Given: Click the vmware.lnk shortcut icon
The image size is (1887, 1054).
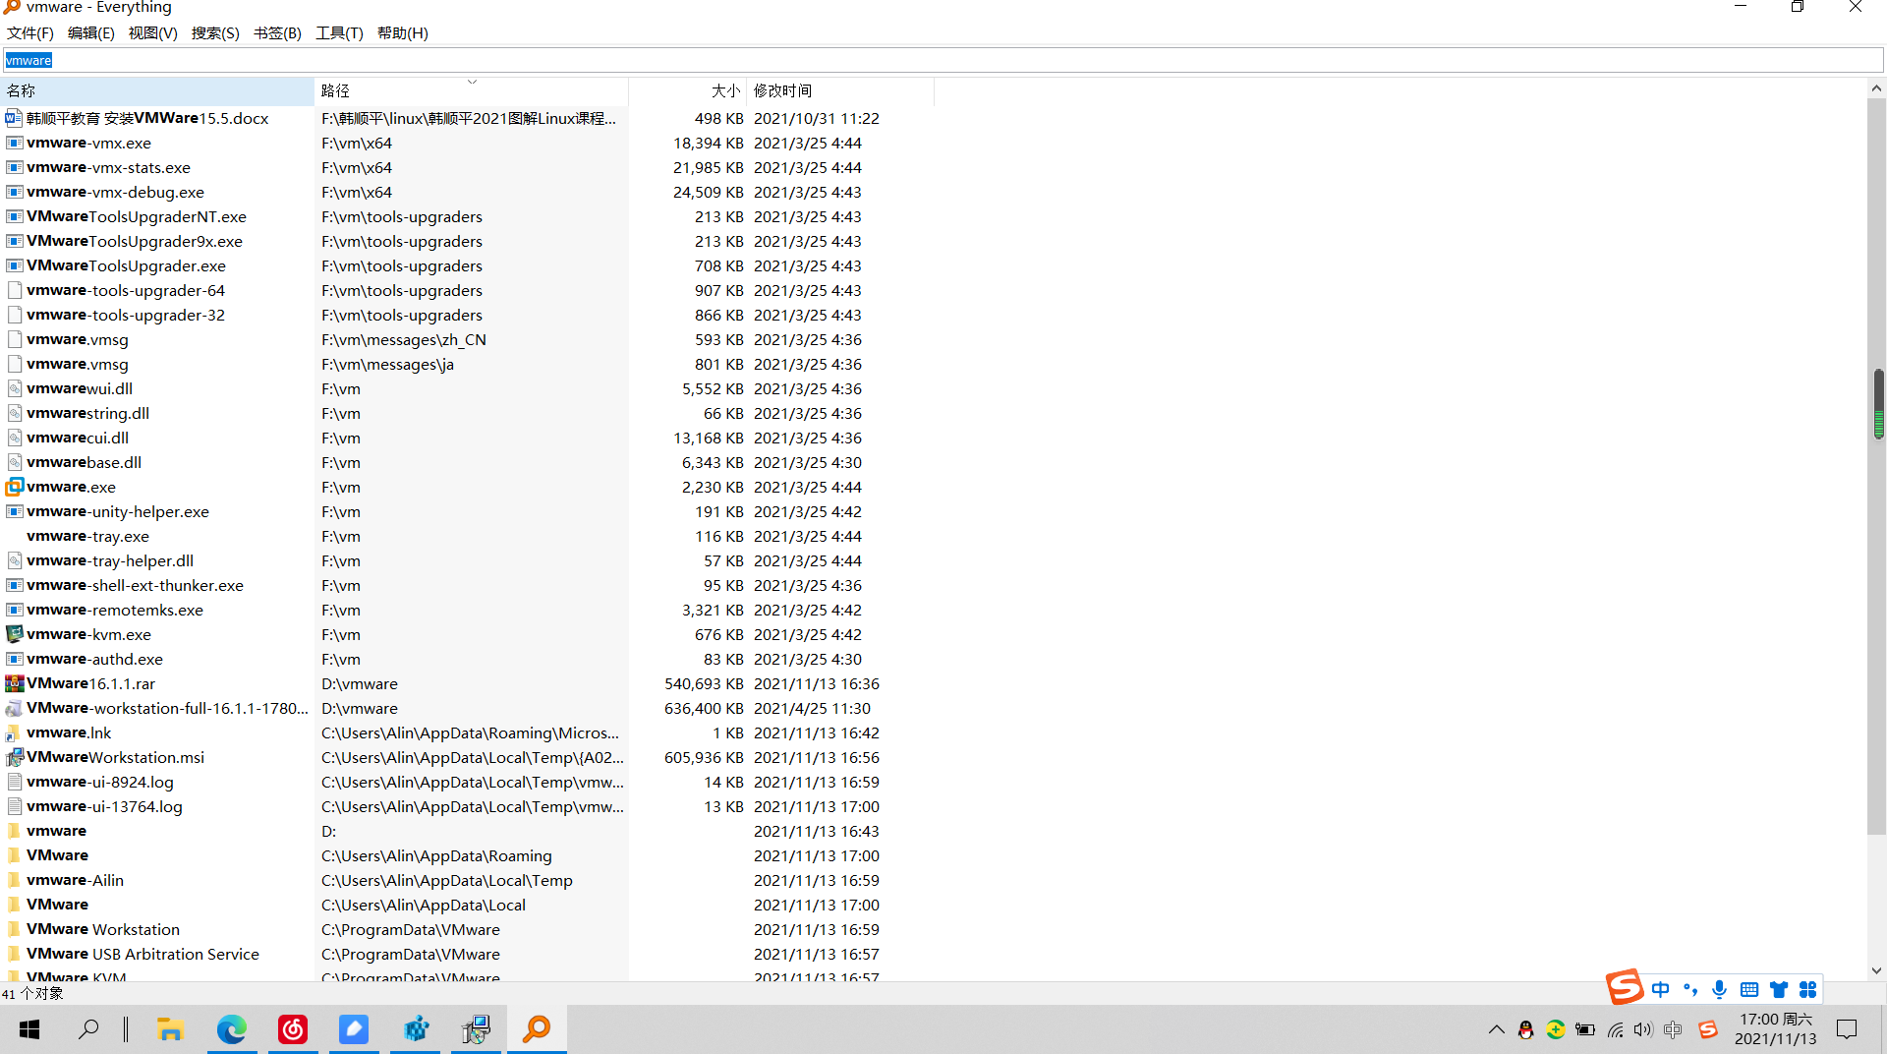Looking at the screenshot, I should pos(13,732).
